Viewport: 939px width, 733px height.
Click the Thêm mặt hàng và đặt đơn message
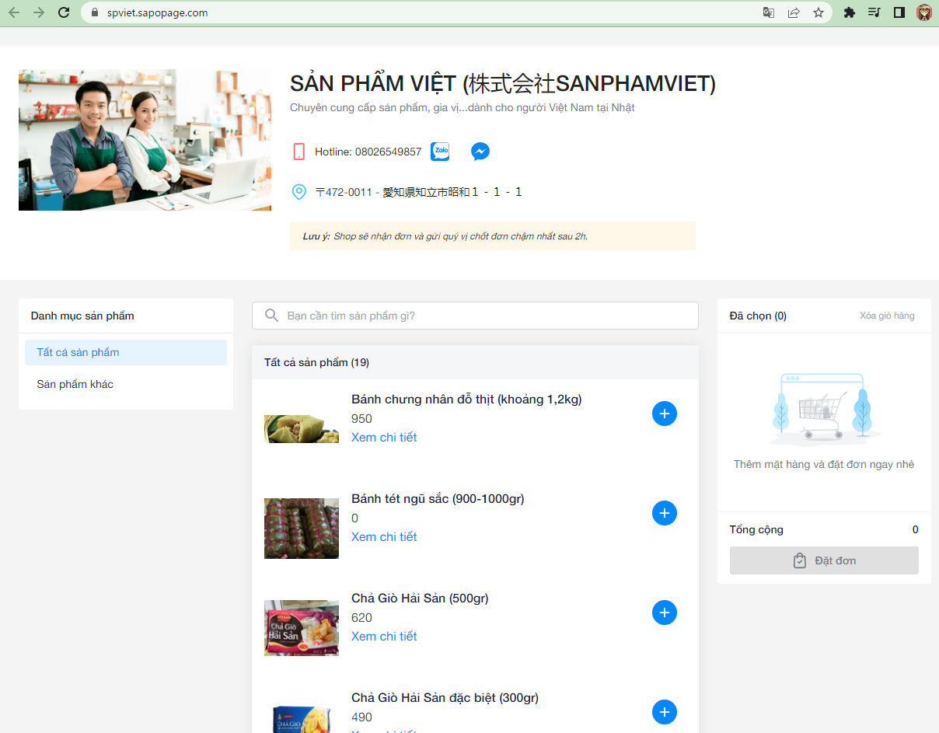tap(824, 465)
